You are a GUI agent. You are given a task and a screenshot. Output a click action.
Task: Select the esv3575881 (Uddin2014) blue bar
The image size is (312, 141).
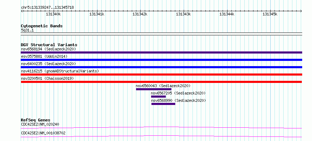click(161, 60)
